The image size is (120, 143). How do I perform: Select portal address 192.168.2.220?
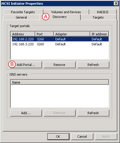pyautogui.click(x=23, y=39)
